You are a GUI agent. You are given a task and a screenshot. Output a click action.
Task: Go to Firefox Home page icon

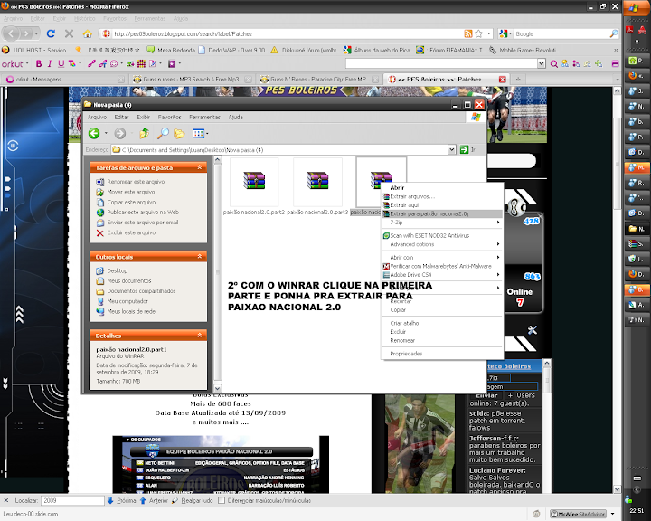click(x=87, y=33)
